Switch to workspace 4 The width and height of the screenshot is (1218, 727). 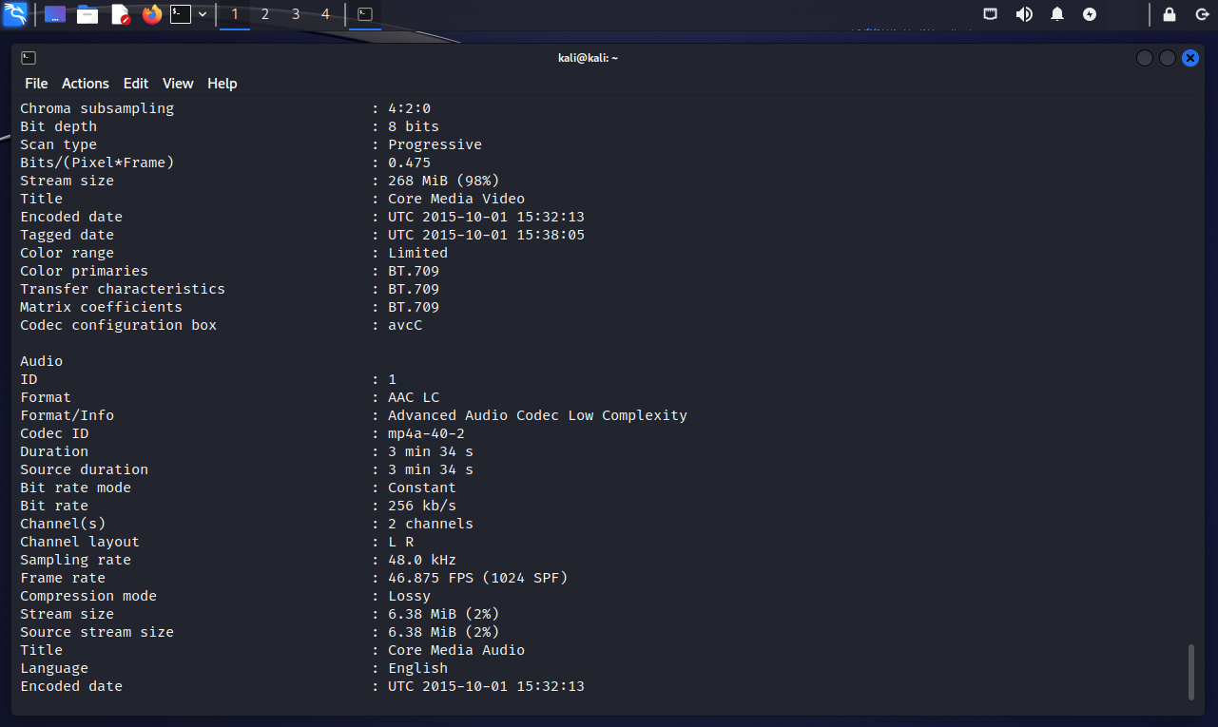[x=326, y=14]
